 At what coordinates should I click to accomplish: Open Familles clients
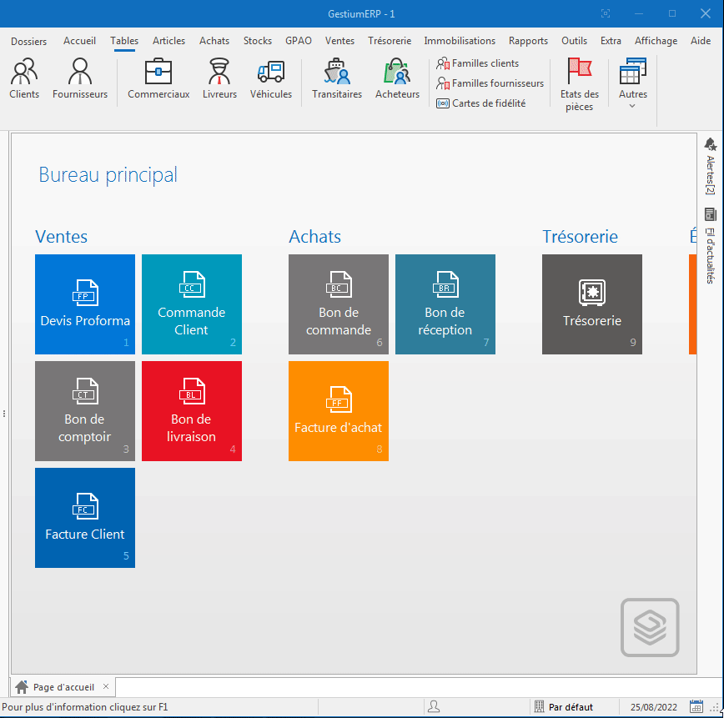pyautogui.click(x=477, y=63)
